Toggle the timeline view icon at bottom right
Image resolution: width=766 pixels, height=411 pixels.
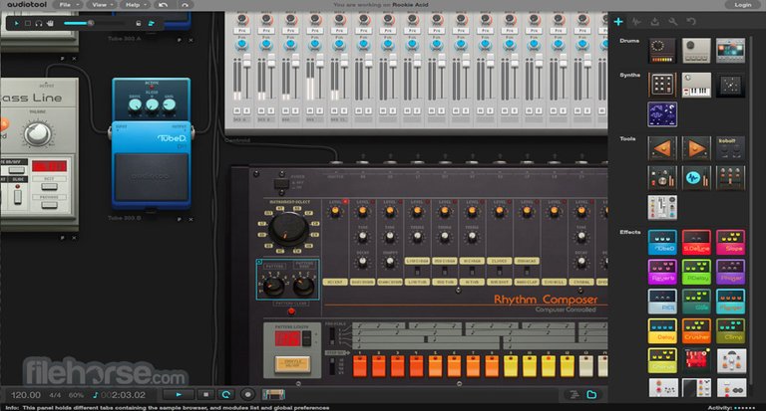(x=574, y=394)
